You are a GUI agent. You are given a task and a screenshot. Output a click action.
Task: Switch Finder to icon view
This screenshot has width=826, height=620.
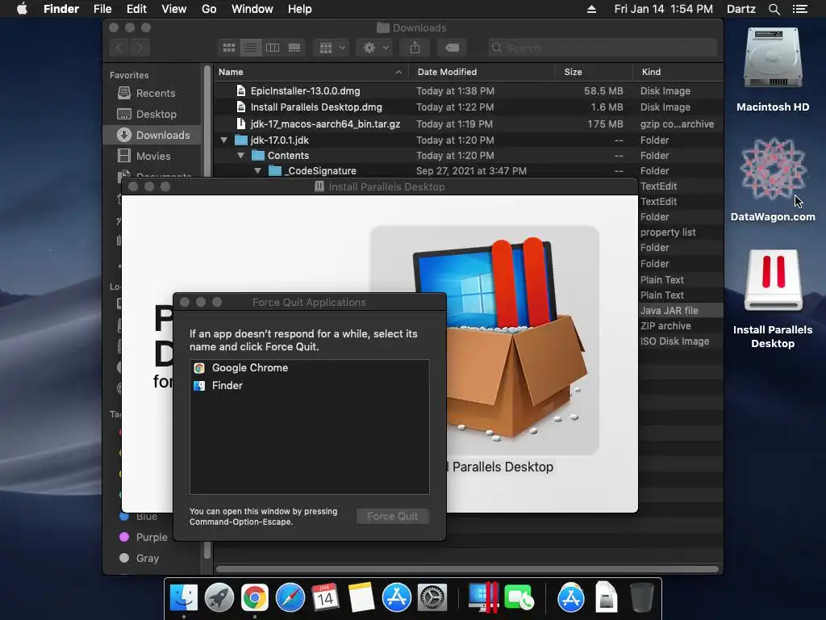228,48
